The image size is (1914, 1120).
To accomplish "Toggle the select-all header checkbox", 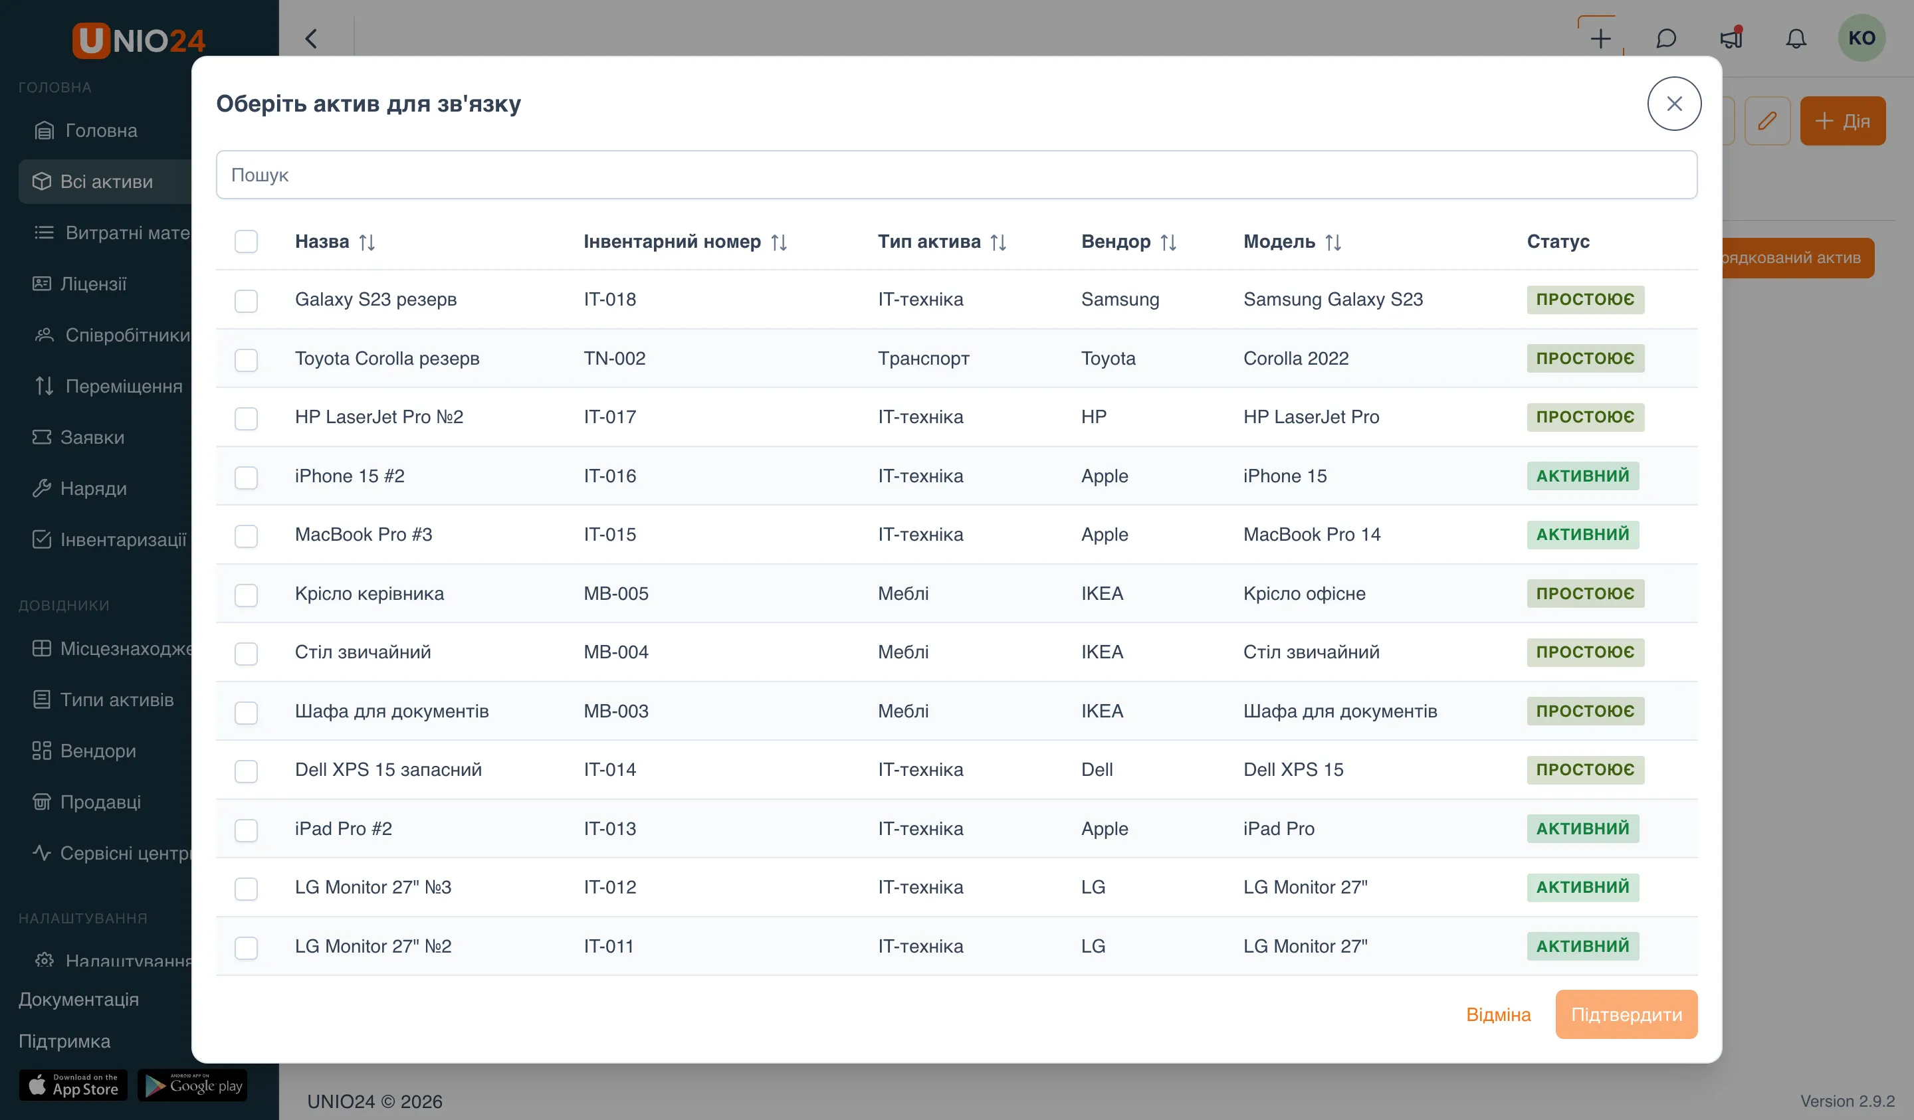I will (x=246, y=241).
